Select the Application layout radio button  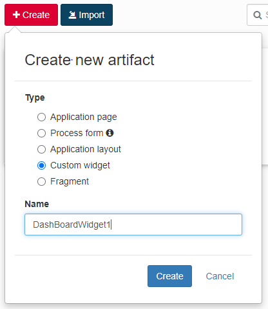coord(41,149)
